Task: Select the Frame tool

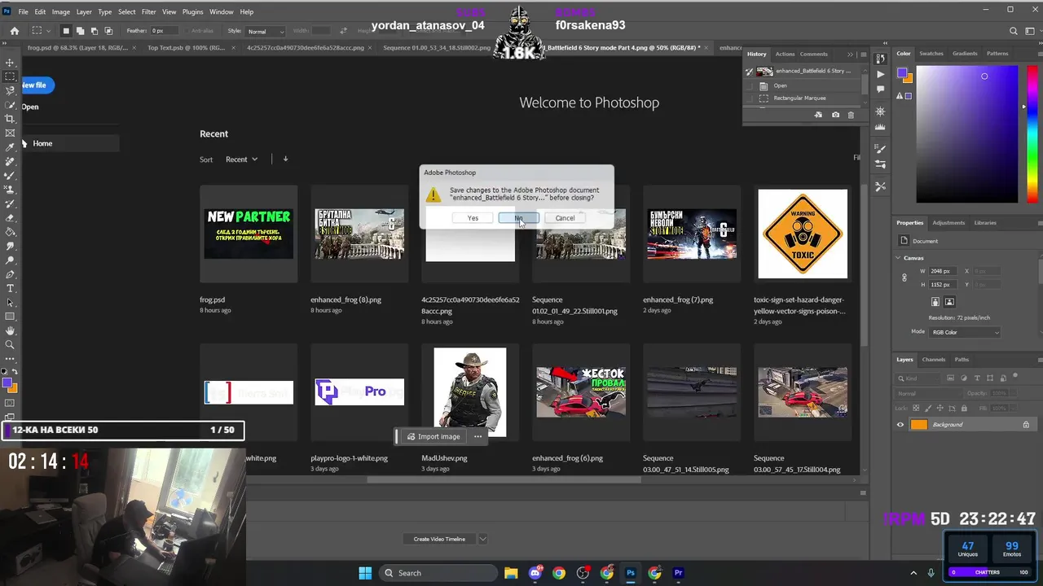Action: (10, 133)
